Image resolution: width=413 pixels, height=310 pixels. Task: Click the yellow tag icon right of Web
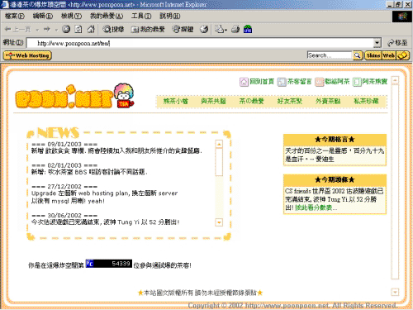pos(402,55)
